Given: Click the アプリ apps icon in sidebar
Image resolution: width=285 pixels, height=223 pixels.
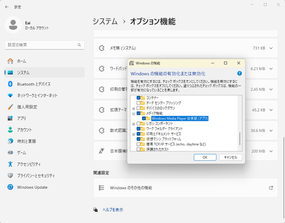Looking at the screenshot, I should (x=10, y=118).
